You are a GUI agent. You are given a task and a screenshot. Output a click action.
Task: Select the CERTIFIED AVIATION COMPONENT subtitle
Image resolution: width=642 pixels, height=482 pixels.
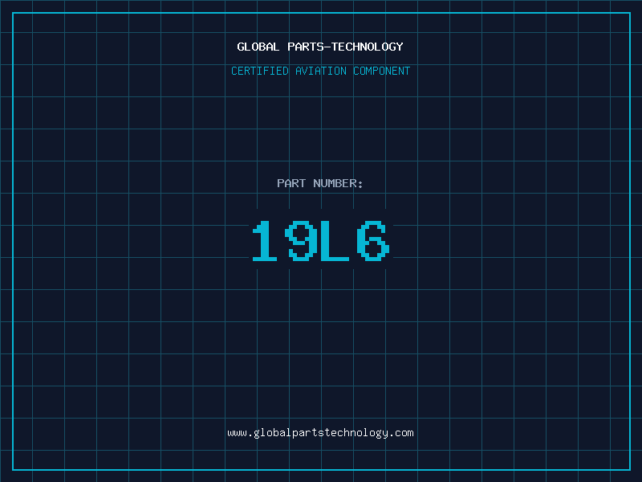(320, 71)
